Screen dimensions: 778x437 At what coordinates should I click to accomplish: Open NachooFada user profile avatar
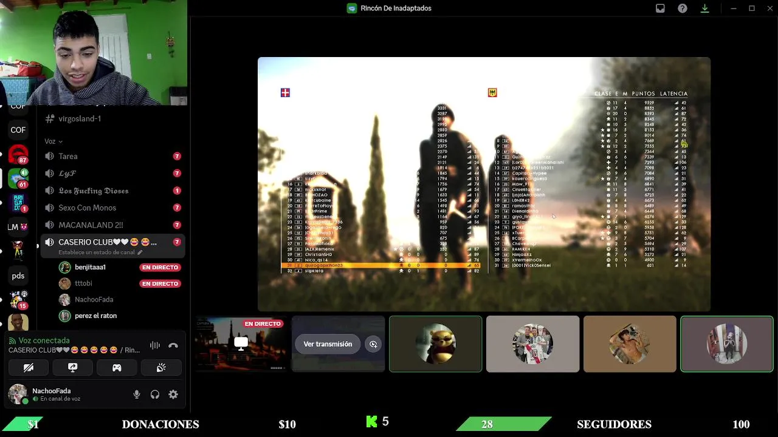coord(18,395)
